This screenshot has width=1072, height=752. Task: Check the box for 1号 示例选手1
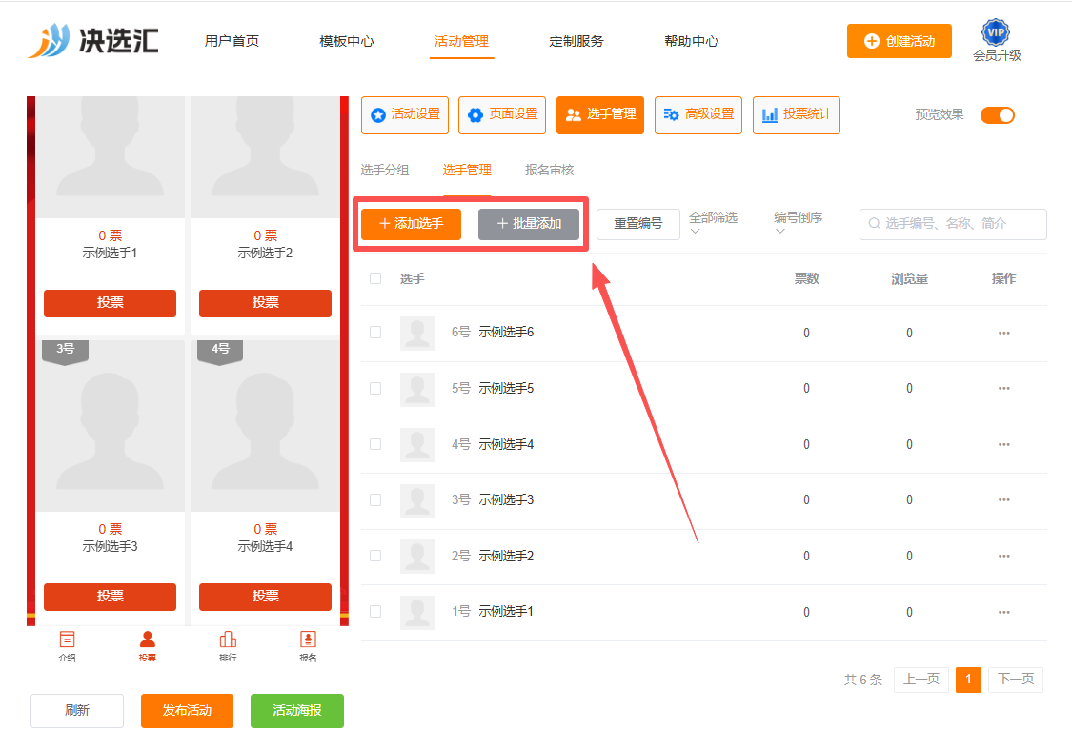point(375,611)
